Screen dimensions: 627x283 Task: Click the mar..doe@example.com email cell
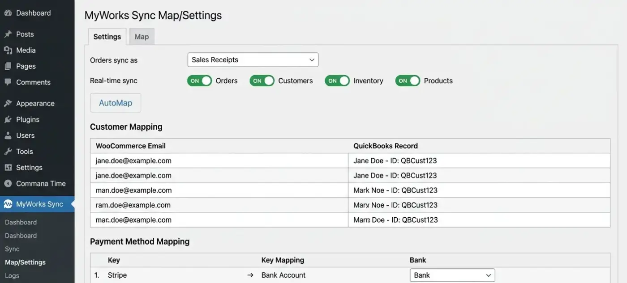219,220
